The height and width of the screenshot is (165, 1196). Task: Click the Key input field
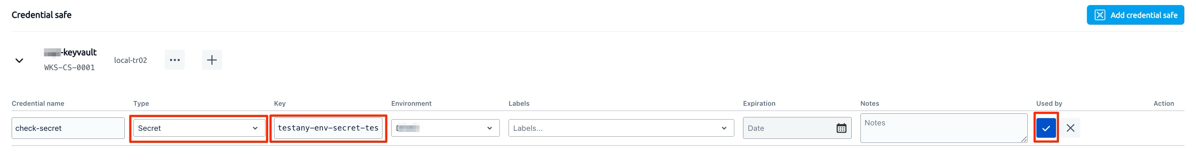[x=328, y=128]
